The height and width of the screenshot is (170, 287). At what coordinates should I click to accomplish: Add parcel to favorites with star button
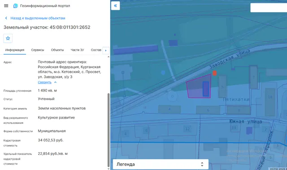pyautogui.click(x=8, y=38)
